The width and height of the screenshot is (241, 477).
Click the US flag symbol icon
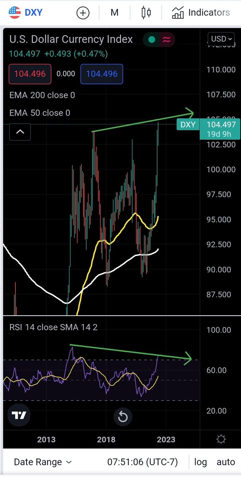pyautogui.click(x=15, y=13)
